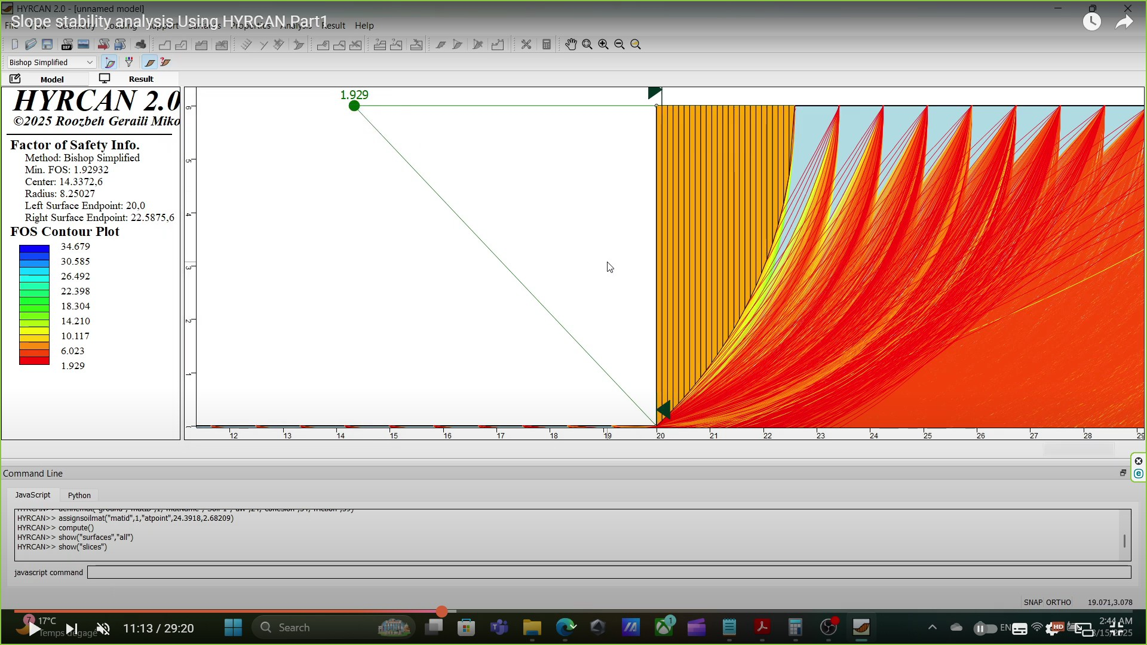
Task: Switch to the Result tab
Action: (x=134, y=79)
